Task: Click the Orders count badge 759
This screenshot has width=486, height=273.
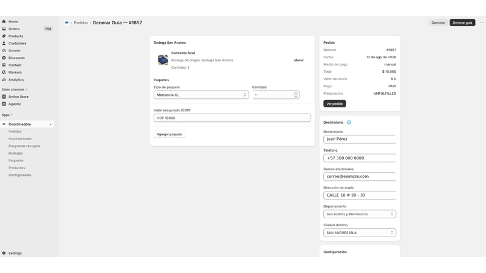Action: tap(48, 29)
